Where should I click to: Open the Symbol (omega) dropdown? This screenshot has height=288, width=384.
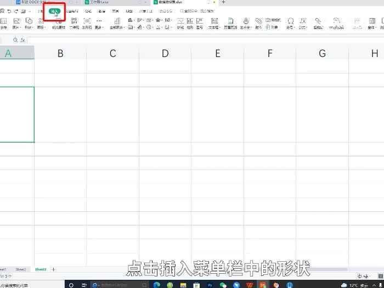pos(291,23)
